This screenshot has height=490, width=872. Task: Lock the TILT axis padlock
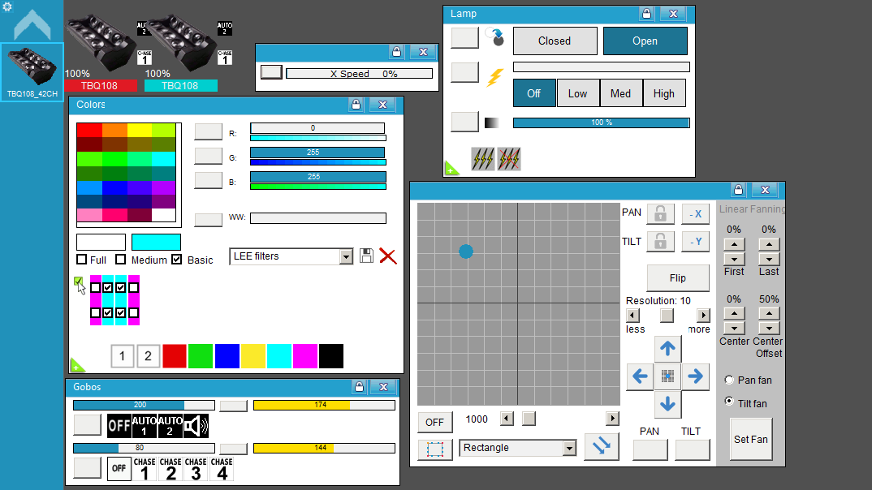point(661,241)
